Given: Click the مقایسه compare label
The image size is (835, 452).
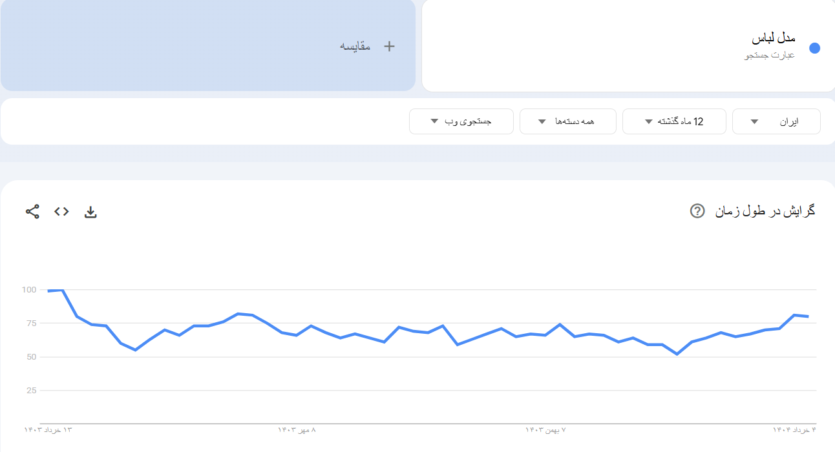Looking at the screenshot, I should (x=355, y=46).
